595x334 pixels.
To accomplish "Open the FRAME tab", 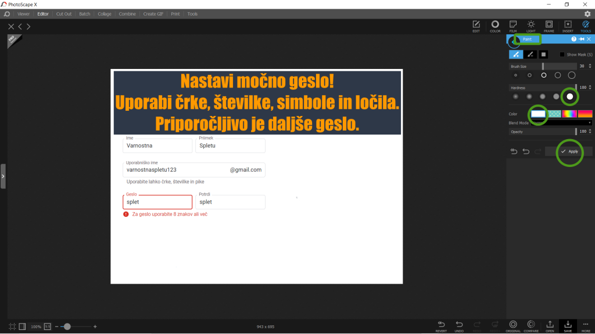I will pos(549,27).
